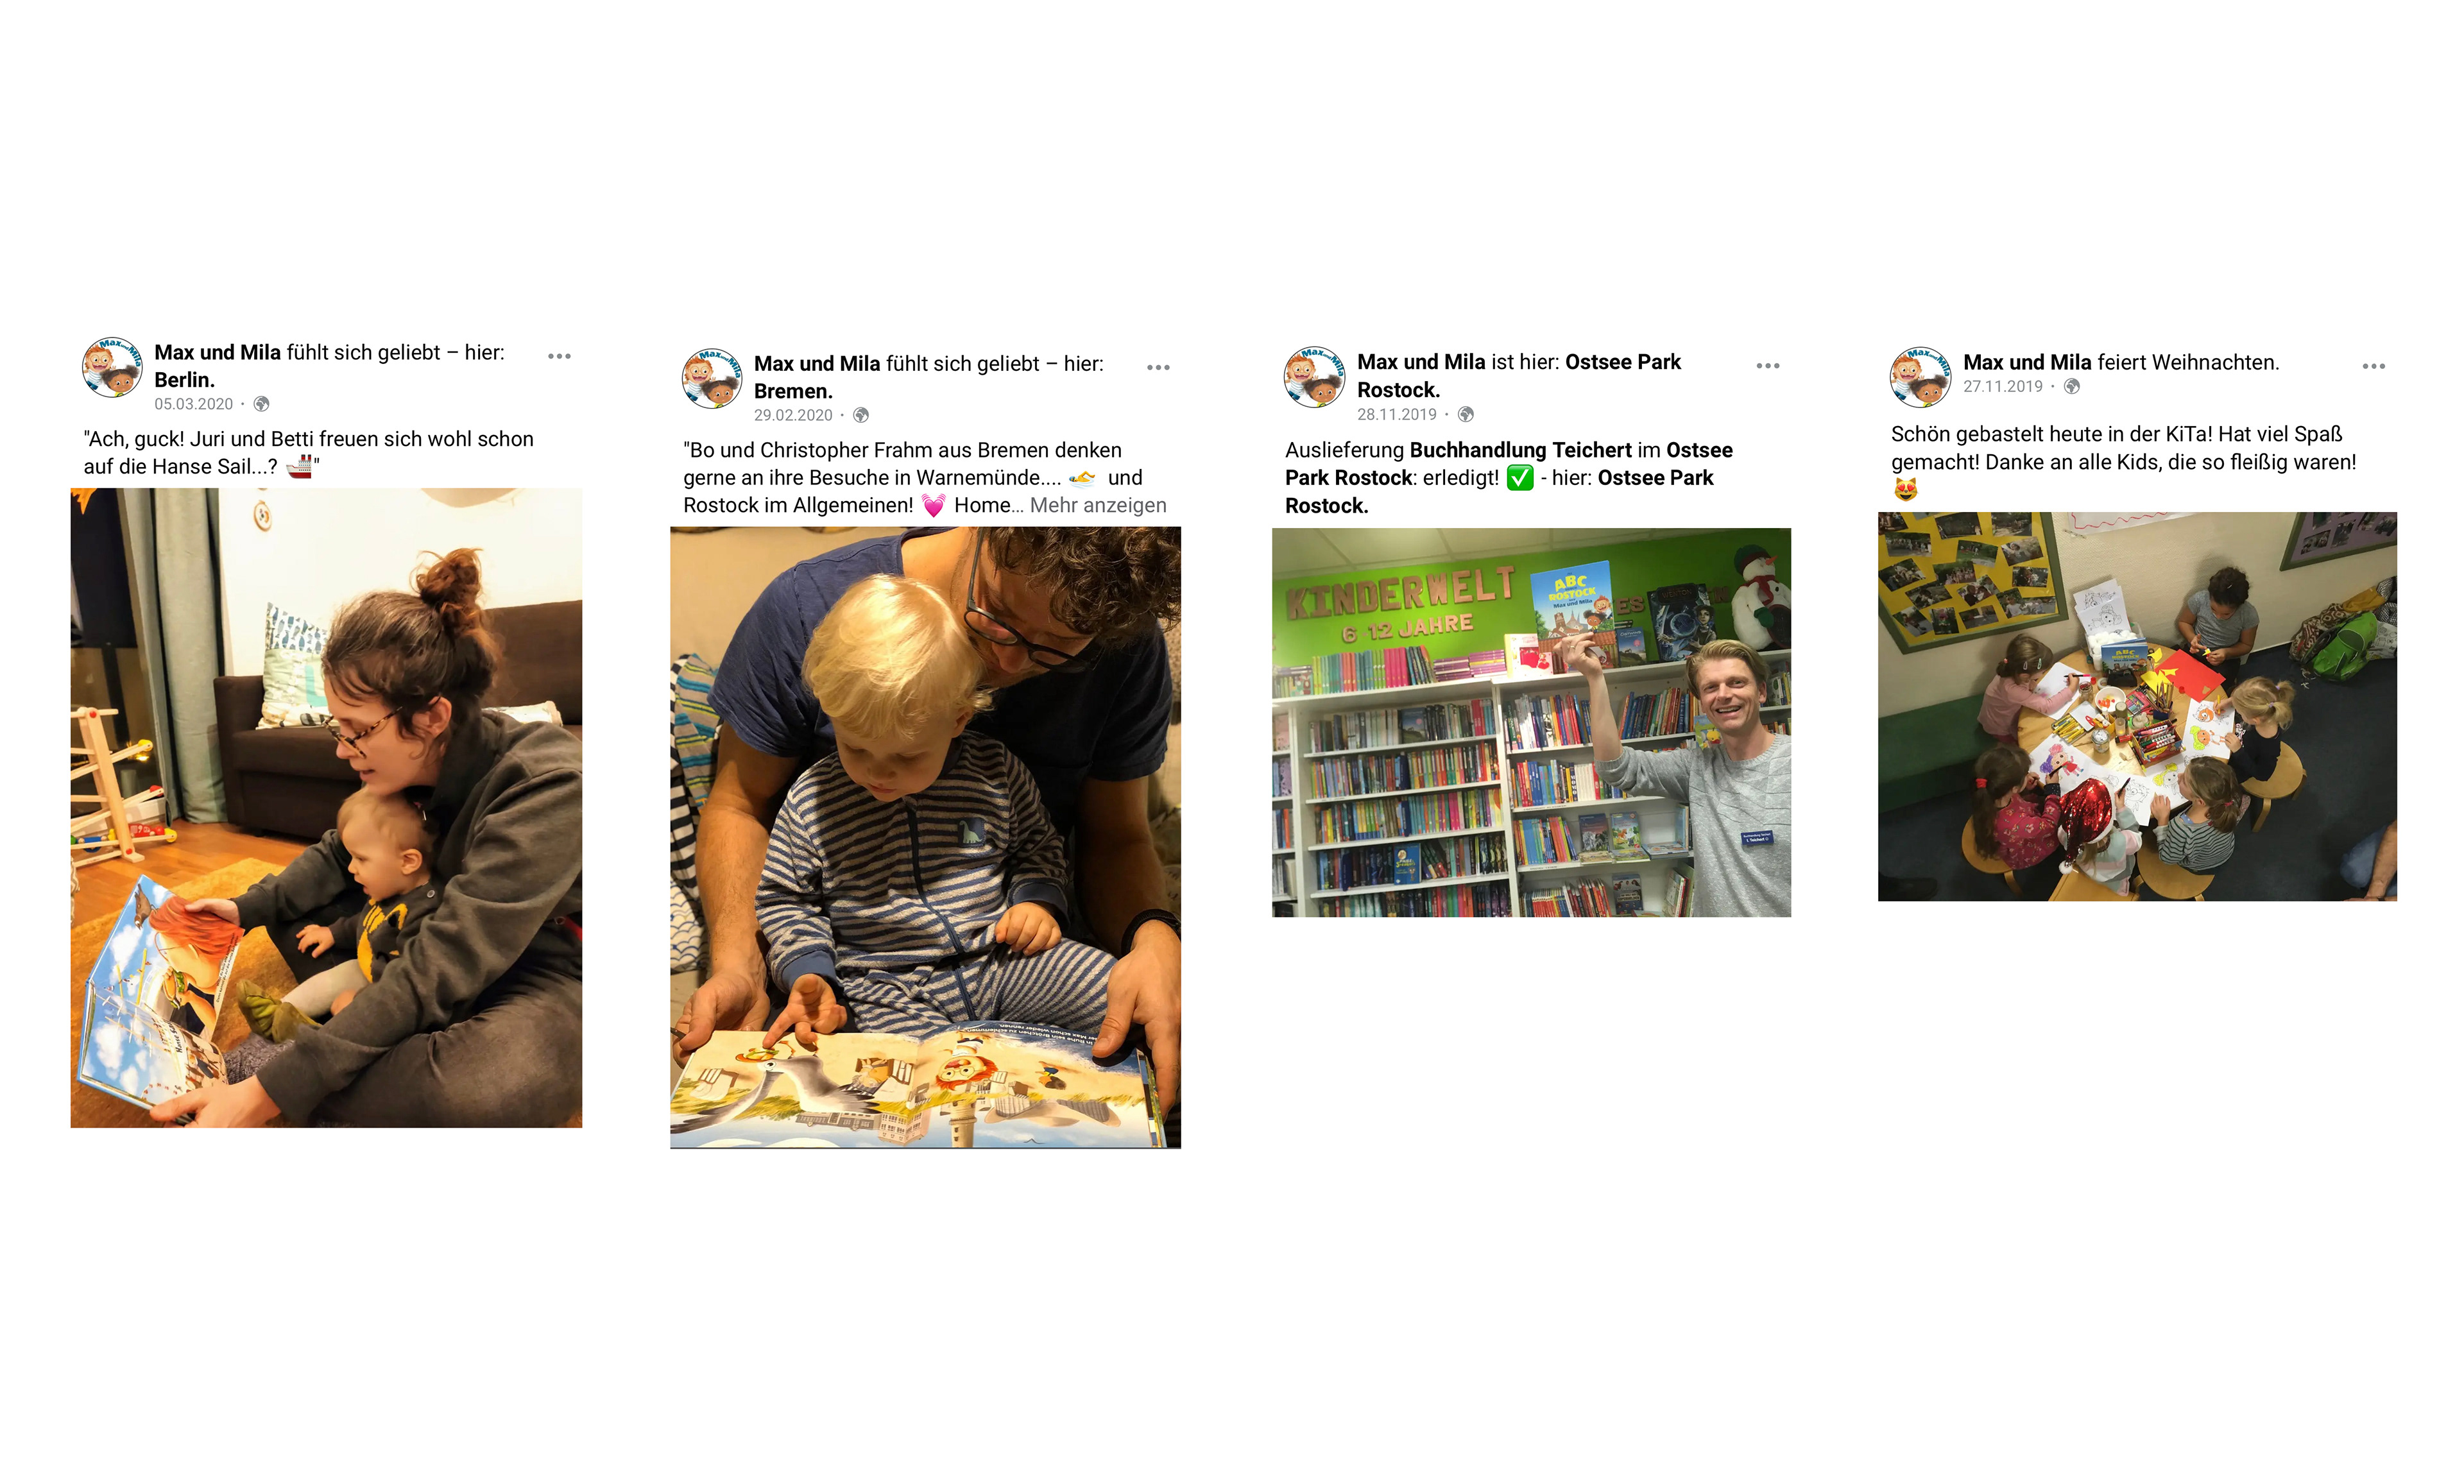Viewport: 2464px width, 1484px height.
Task: Click the globe privacy icon beside 28.11.2019
Action: pos(1466,414)
